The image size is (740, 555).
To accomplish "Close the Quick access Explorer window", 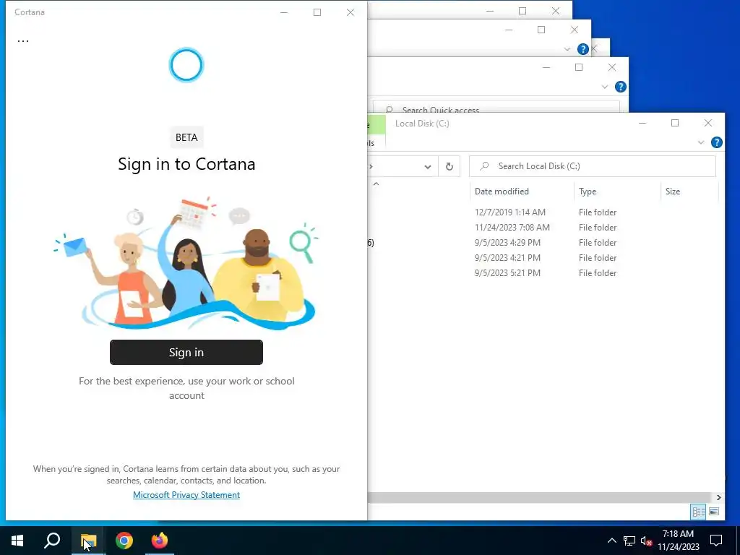I will coord(611,67).
